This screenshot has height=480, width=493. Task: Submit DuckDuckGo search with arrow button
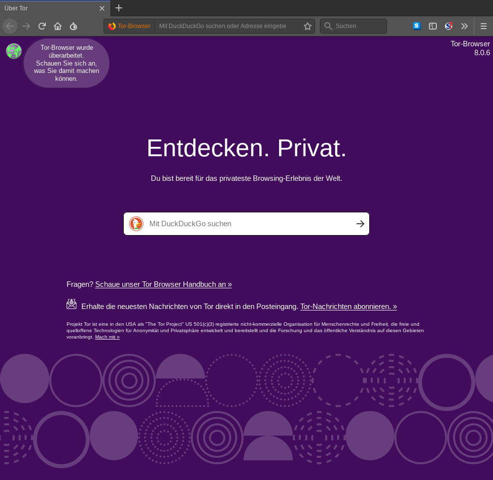pos(360,224)
